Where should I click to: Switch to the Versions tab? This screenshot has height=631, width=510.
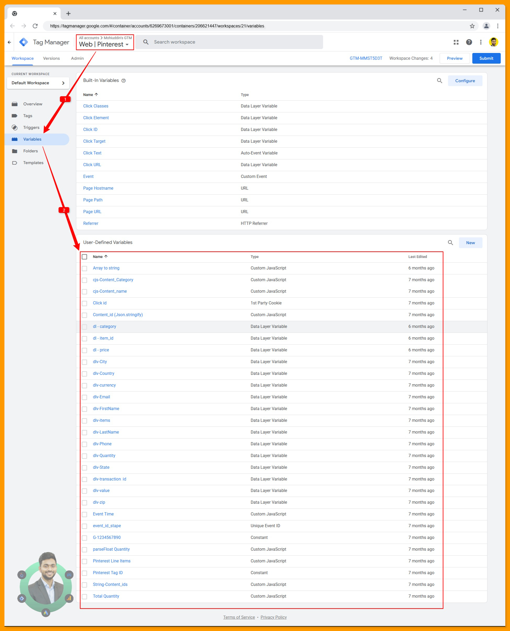pyautogui.click(x=51, y=58)
